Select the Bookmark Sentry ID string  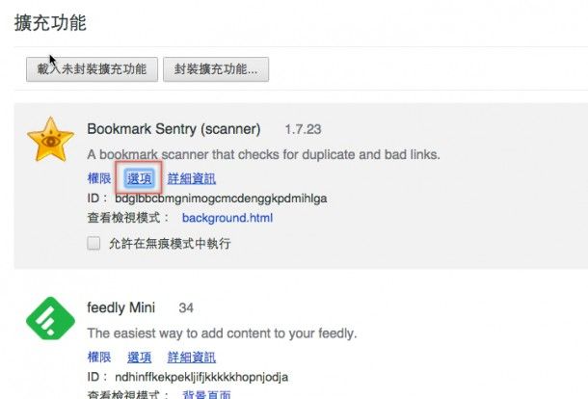[221, 199]
